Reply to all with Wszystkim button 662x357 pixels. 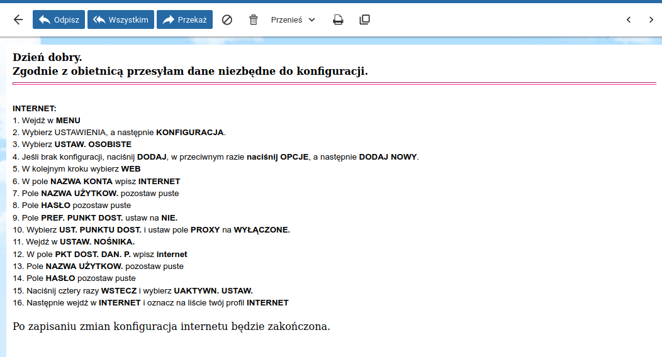point(121,19)
